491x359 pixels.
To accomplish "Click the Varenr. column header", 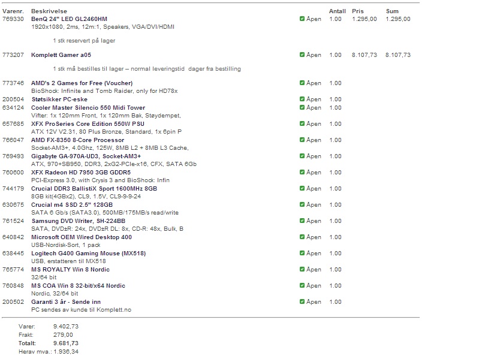I will point(13,11).
